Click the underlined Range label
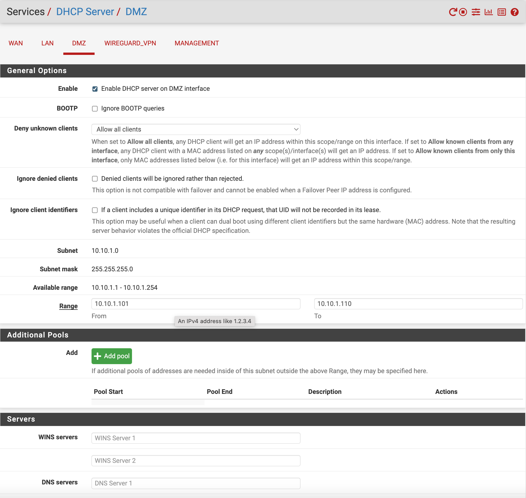 point(68,306)
